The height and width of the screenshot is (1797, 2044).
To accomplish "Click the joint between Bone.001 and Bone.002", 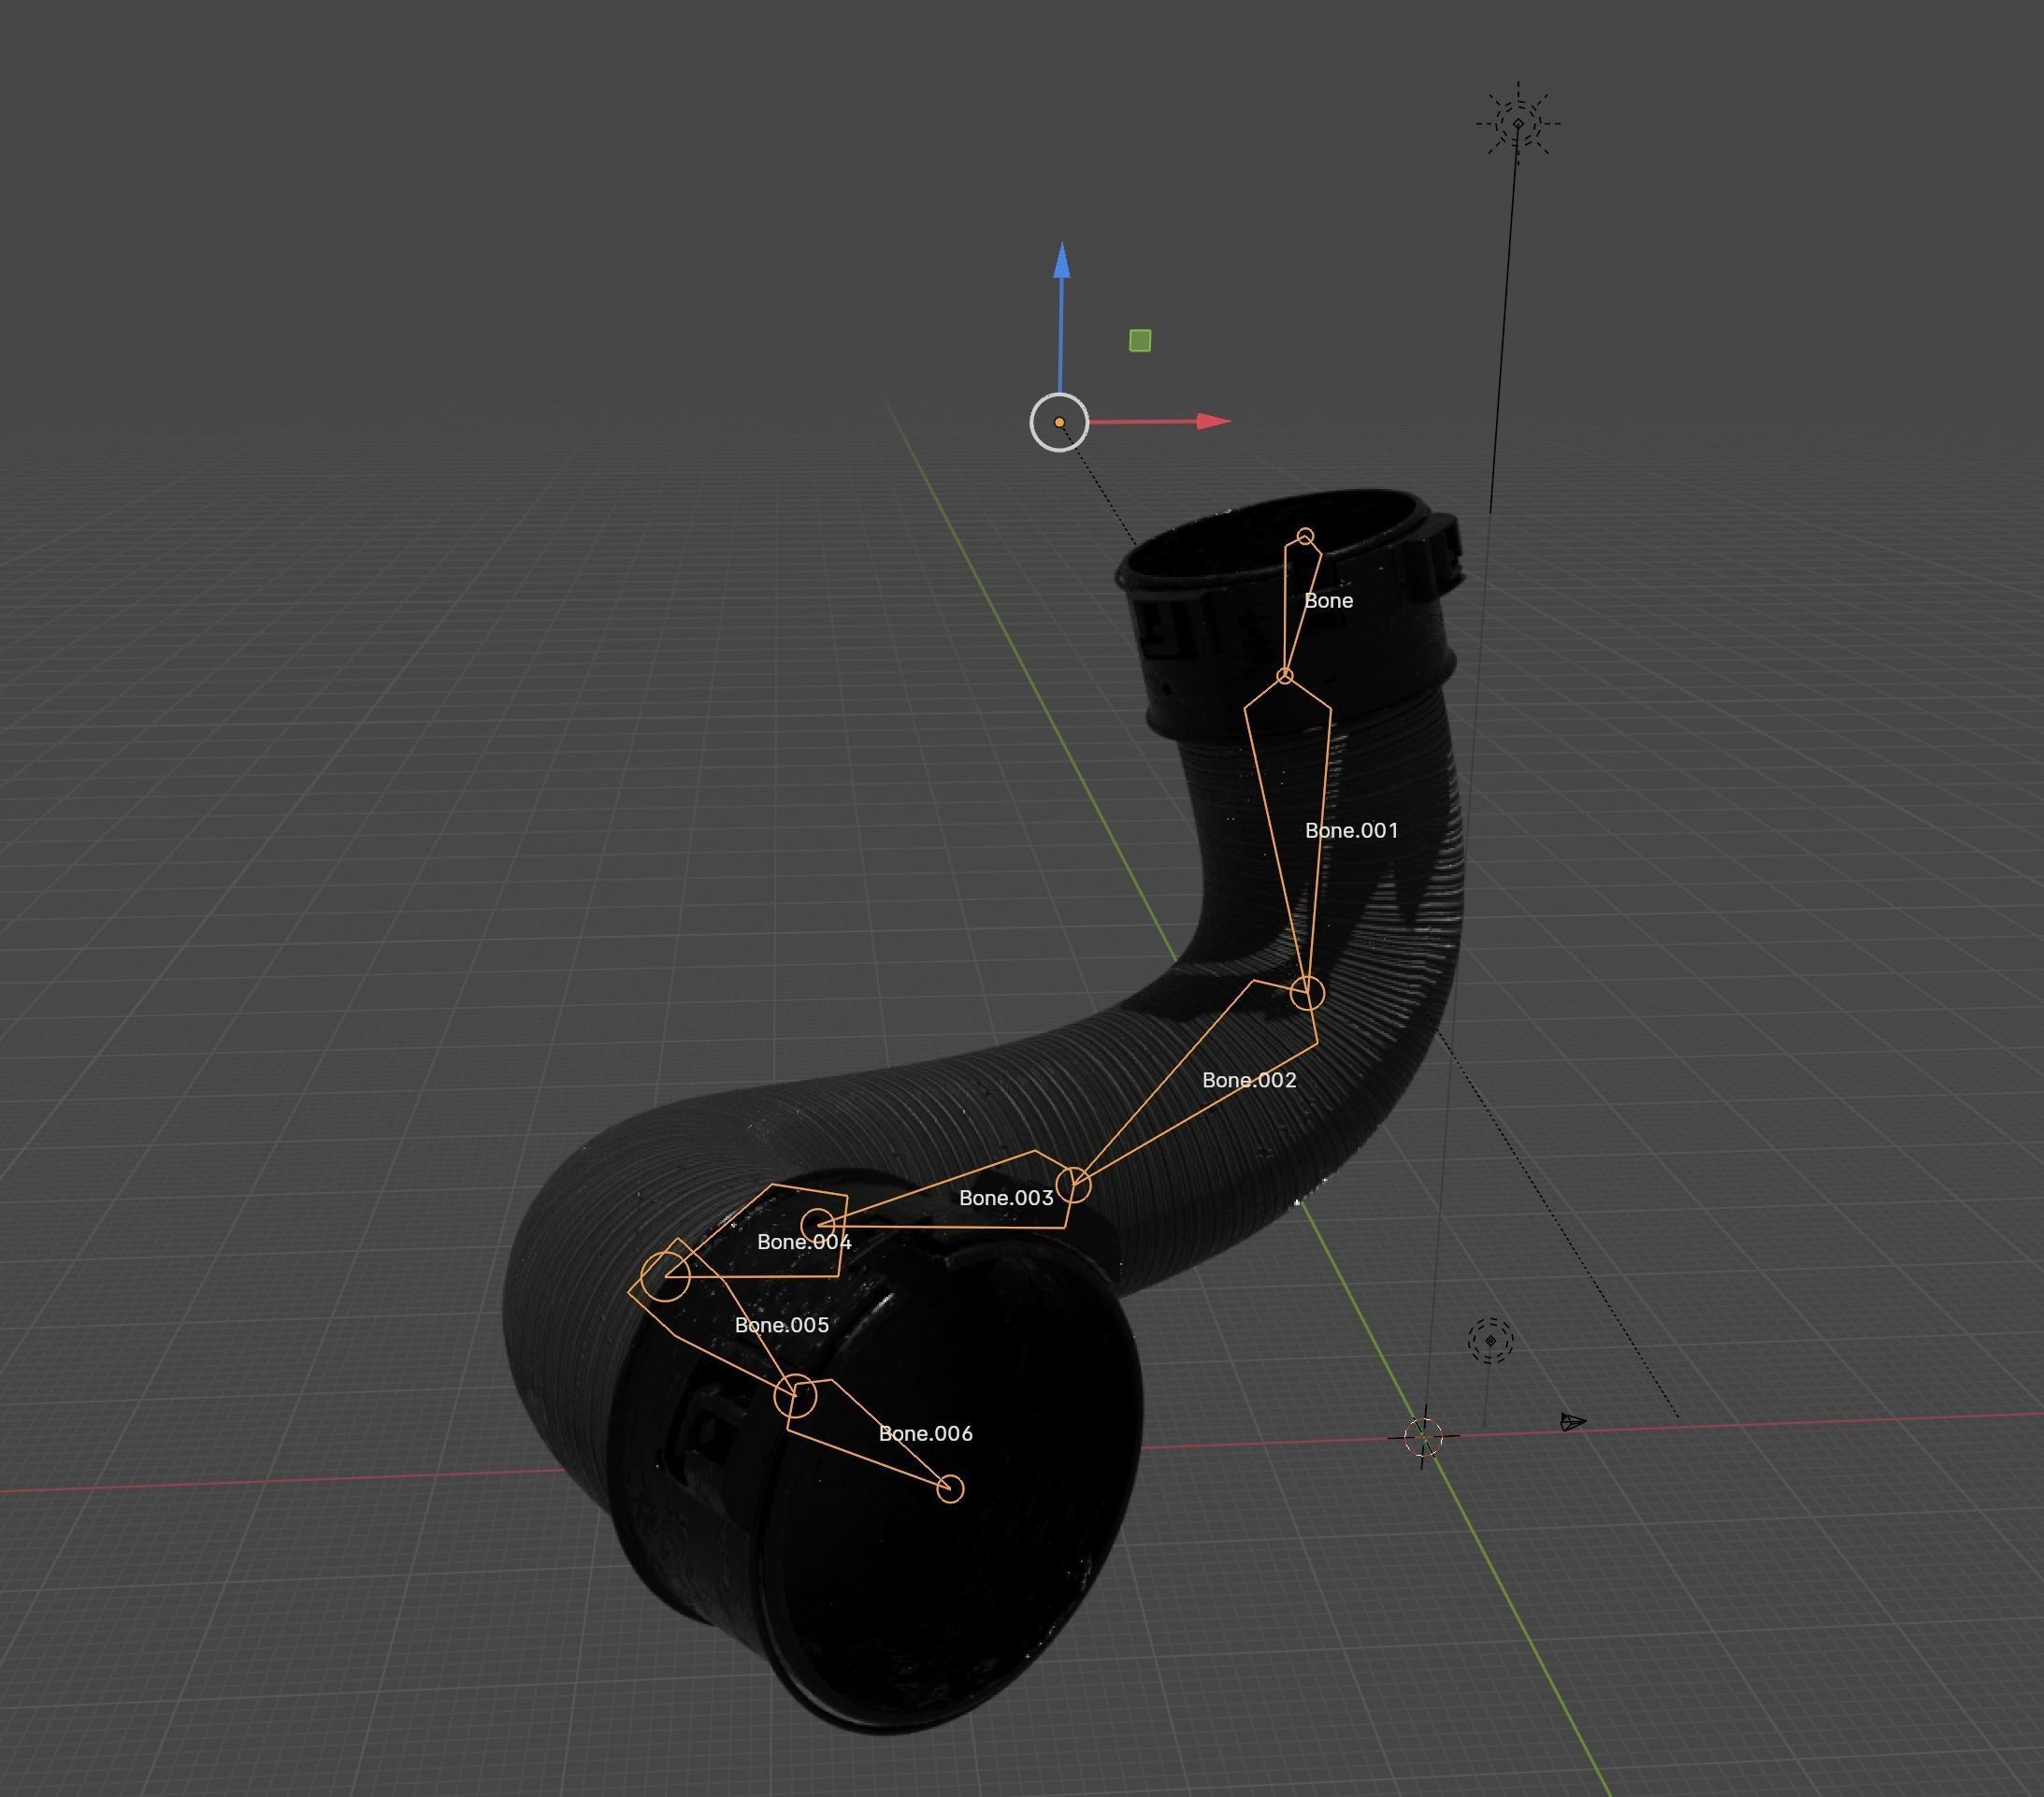I will pyautogui.click(x=1307, y=993).
